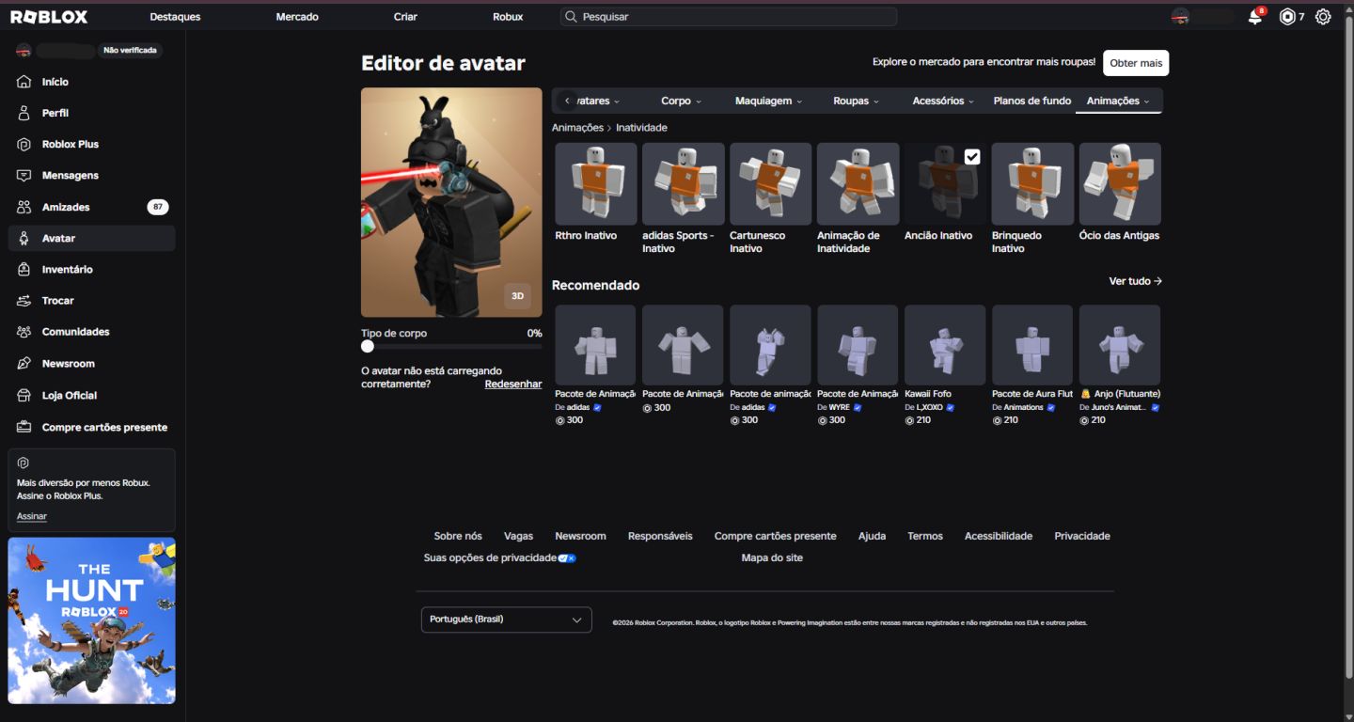Click the Obter mais button
1354x722 pixels.
[x=1136, y=63]
